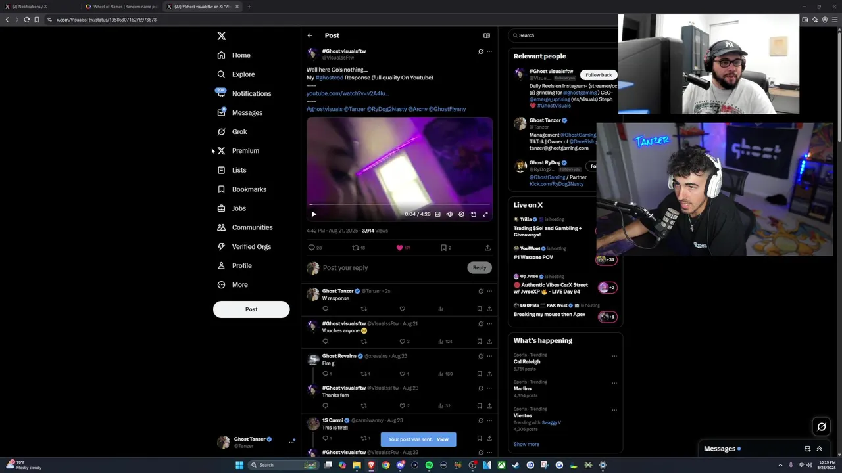Click the white Post button in sidebar

click(251, 309)
